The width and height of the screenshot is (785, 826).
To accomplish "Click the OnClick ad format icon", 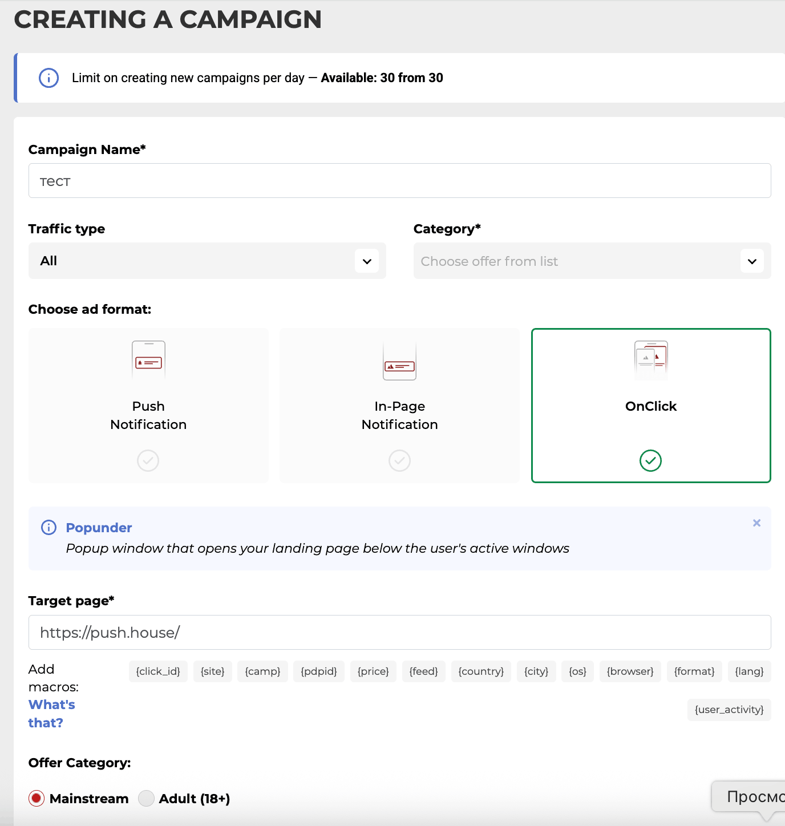I will coord(651,358).
